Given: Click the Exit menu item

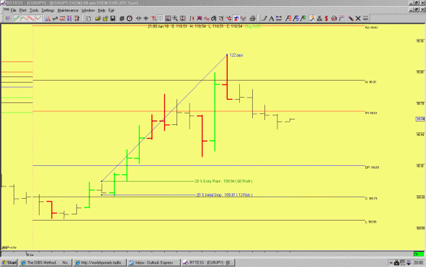Looking at the screenshot, I should pyautogui.click(x=111, y=10).
